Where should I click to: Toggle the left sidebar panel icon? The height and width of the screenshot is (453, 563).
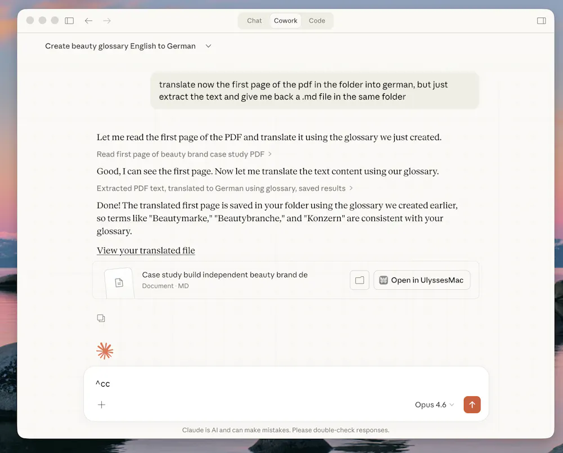click(69, 21)
